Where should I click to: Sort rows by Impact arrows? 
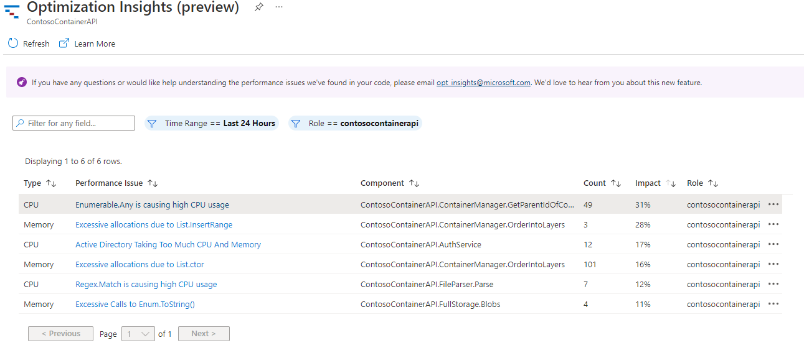[x=671, y=183]
